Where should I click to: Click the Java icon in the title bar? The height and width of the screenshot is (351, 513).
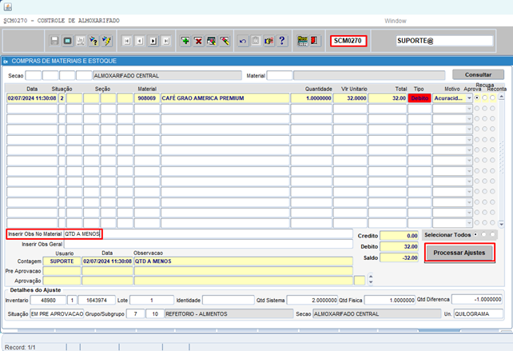tap(8, 6)
